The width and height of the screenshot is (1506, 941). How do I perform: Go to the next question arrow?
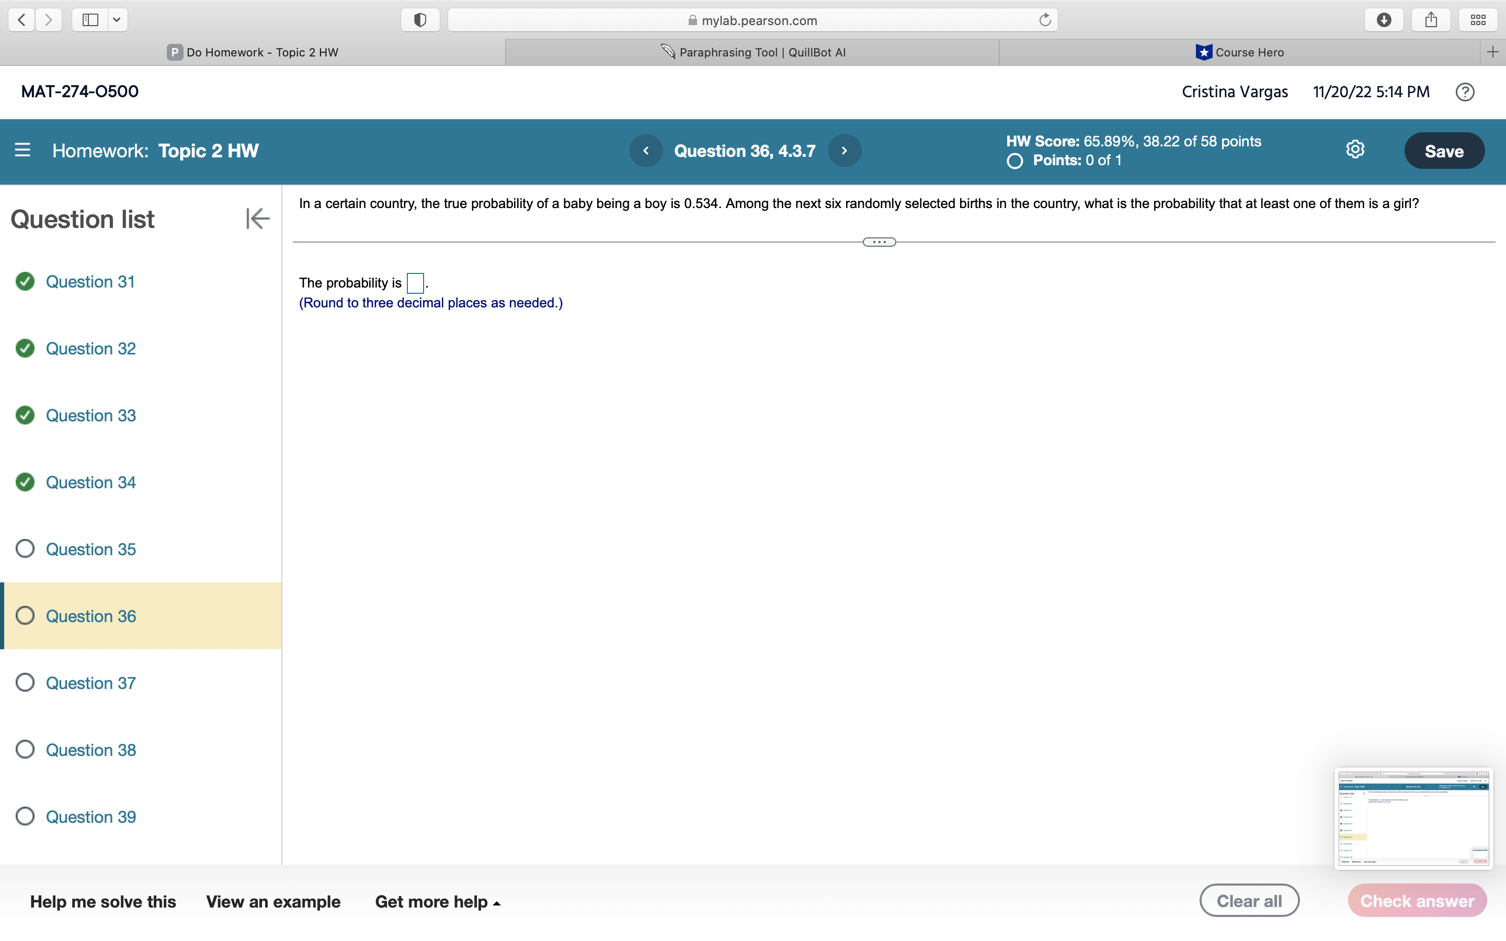pos(845,151)
